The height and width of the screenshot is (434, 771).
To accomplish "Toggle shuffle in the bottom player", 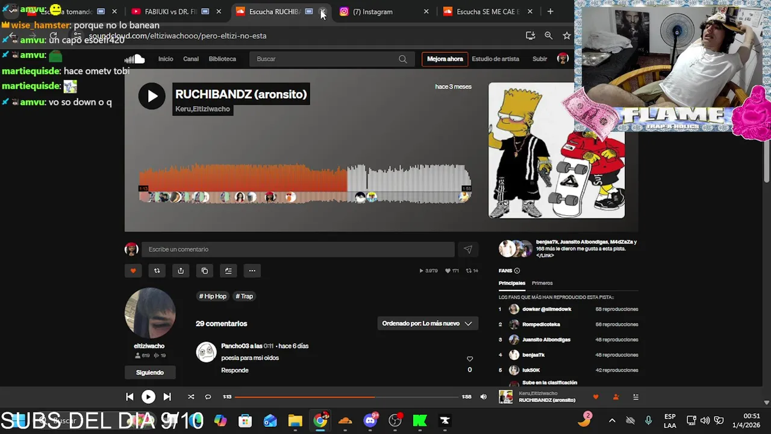I will point(191,397).
